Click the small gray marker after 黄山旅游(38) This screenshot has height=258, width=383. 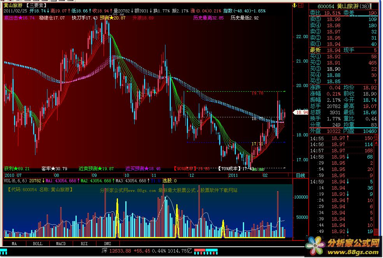(x=371, y=6)
